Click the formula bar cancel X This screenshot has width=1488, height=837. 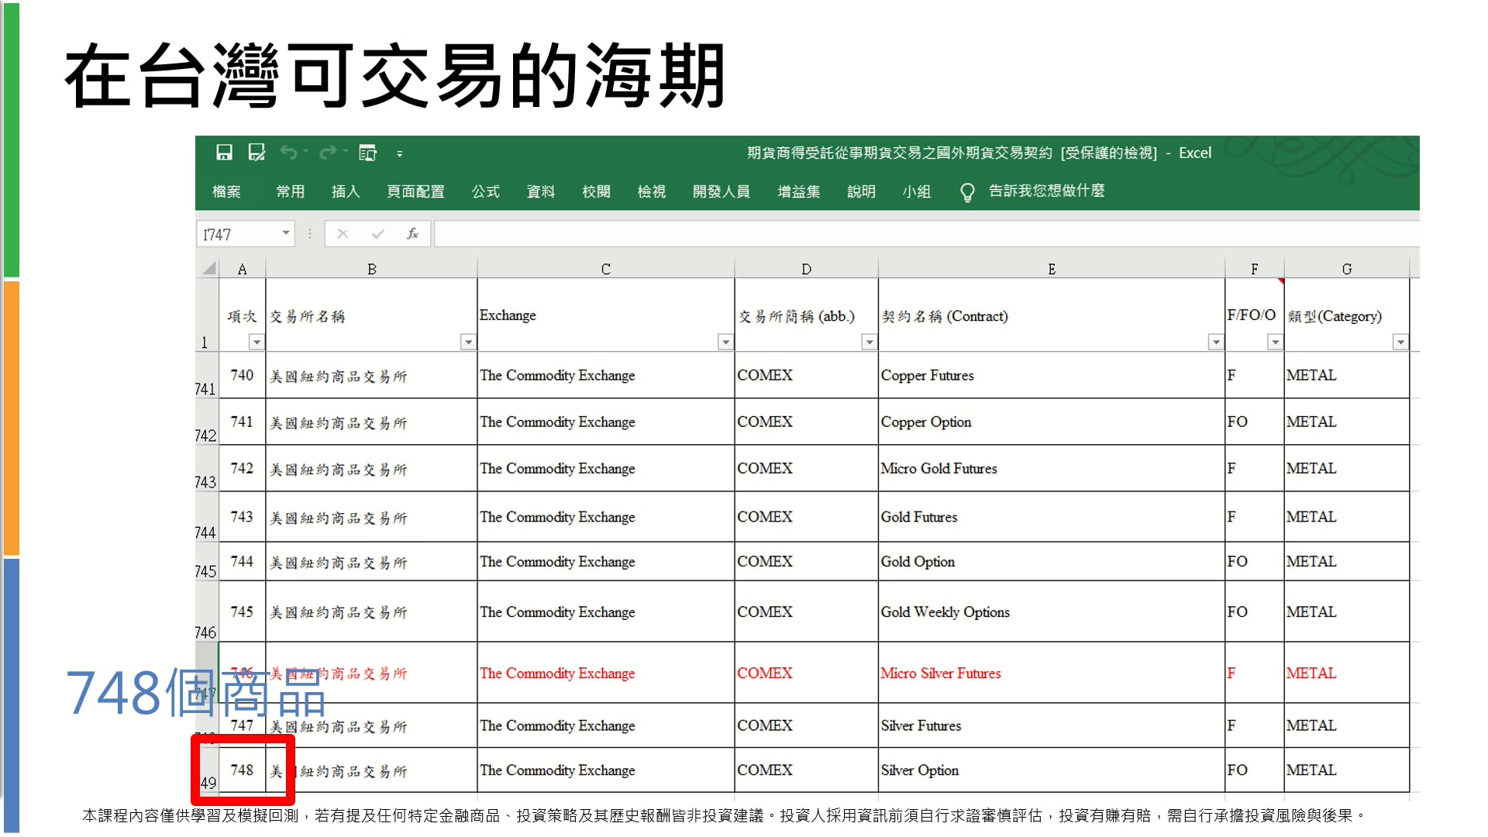[343, 233]
